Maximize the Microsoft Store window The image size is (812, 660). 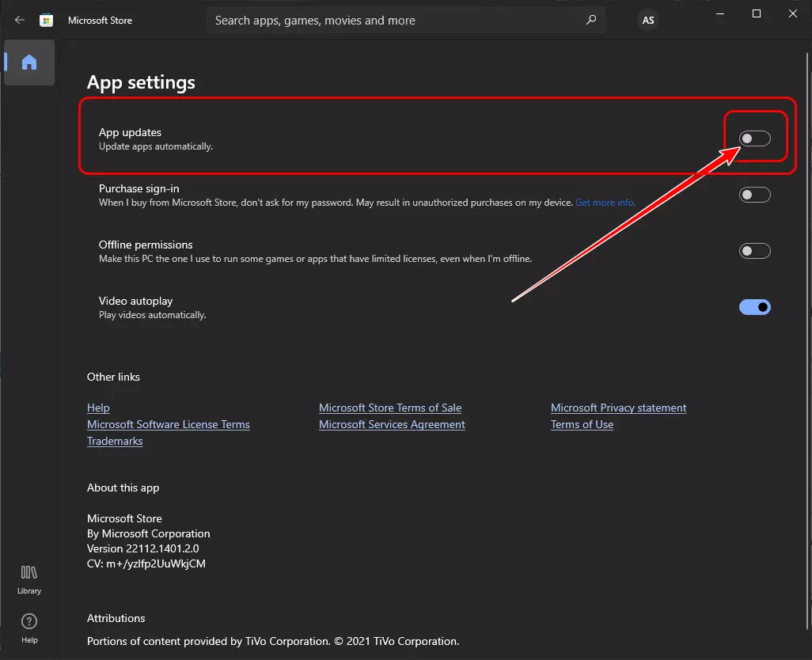(x=757, y=14)
